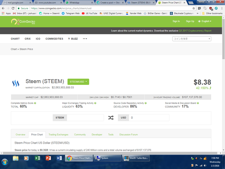The height and width of the screenshot is (169, 225).
Task: Open the English language dropdown
Action: (x=205, y=21)
